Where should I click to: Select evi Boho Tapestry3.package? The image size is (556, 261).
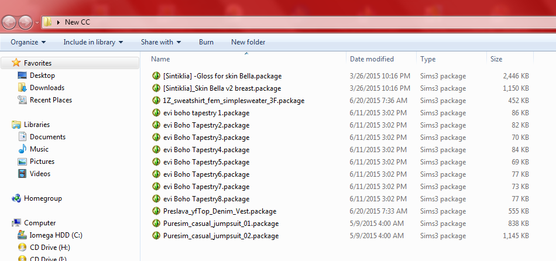tap(207, 138)
